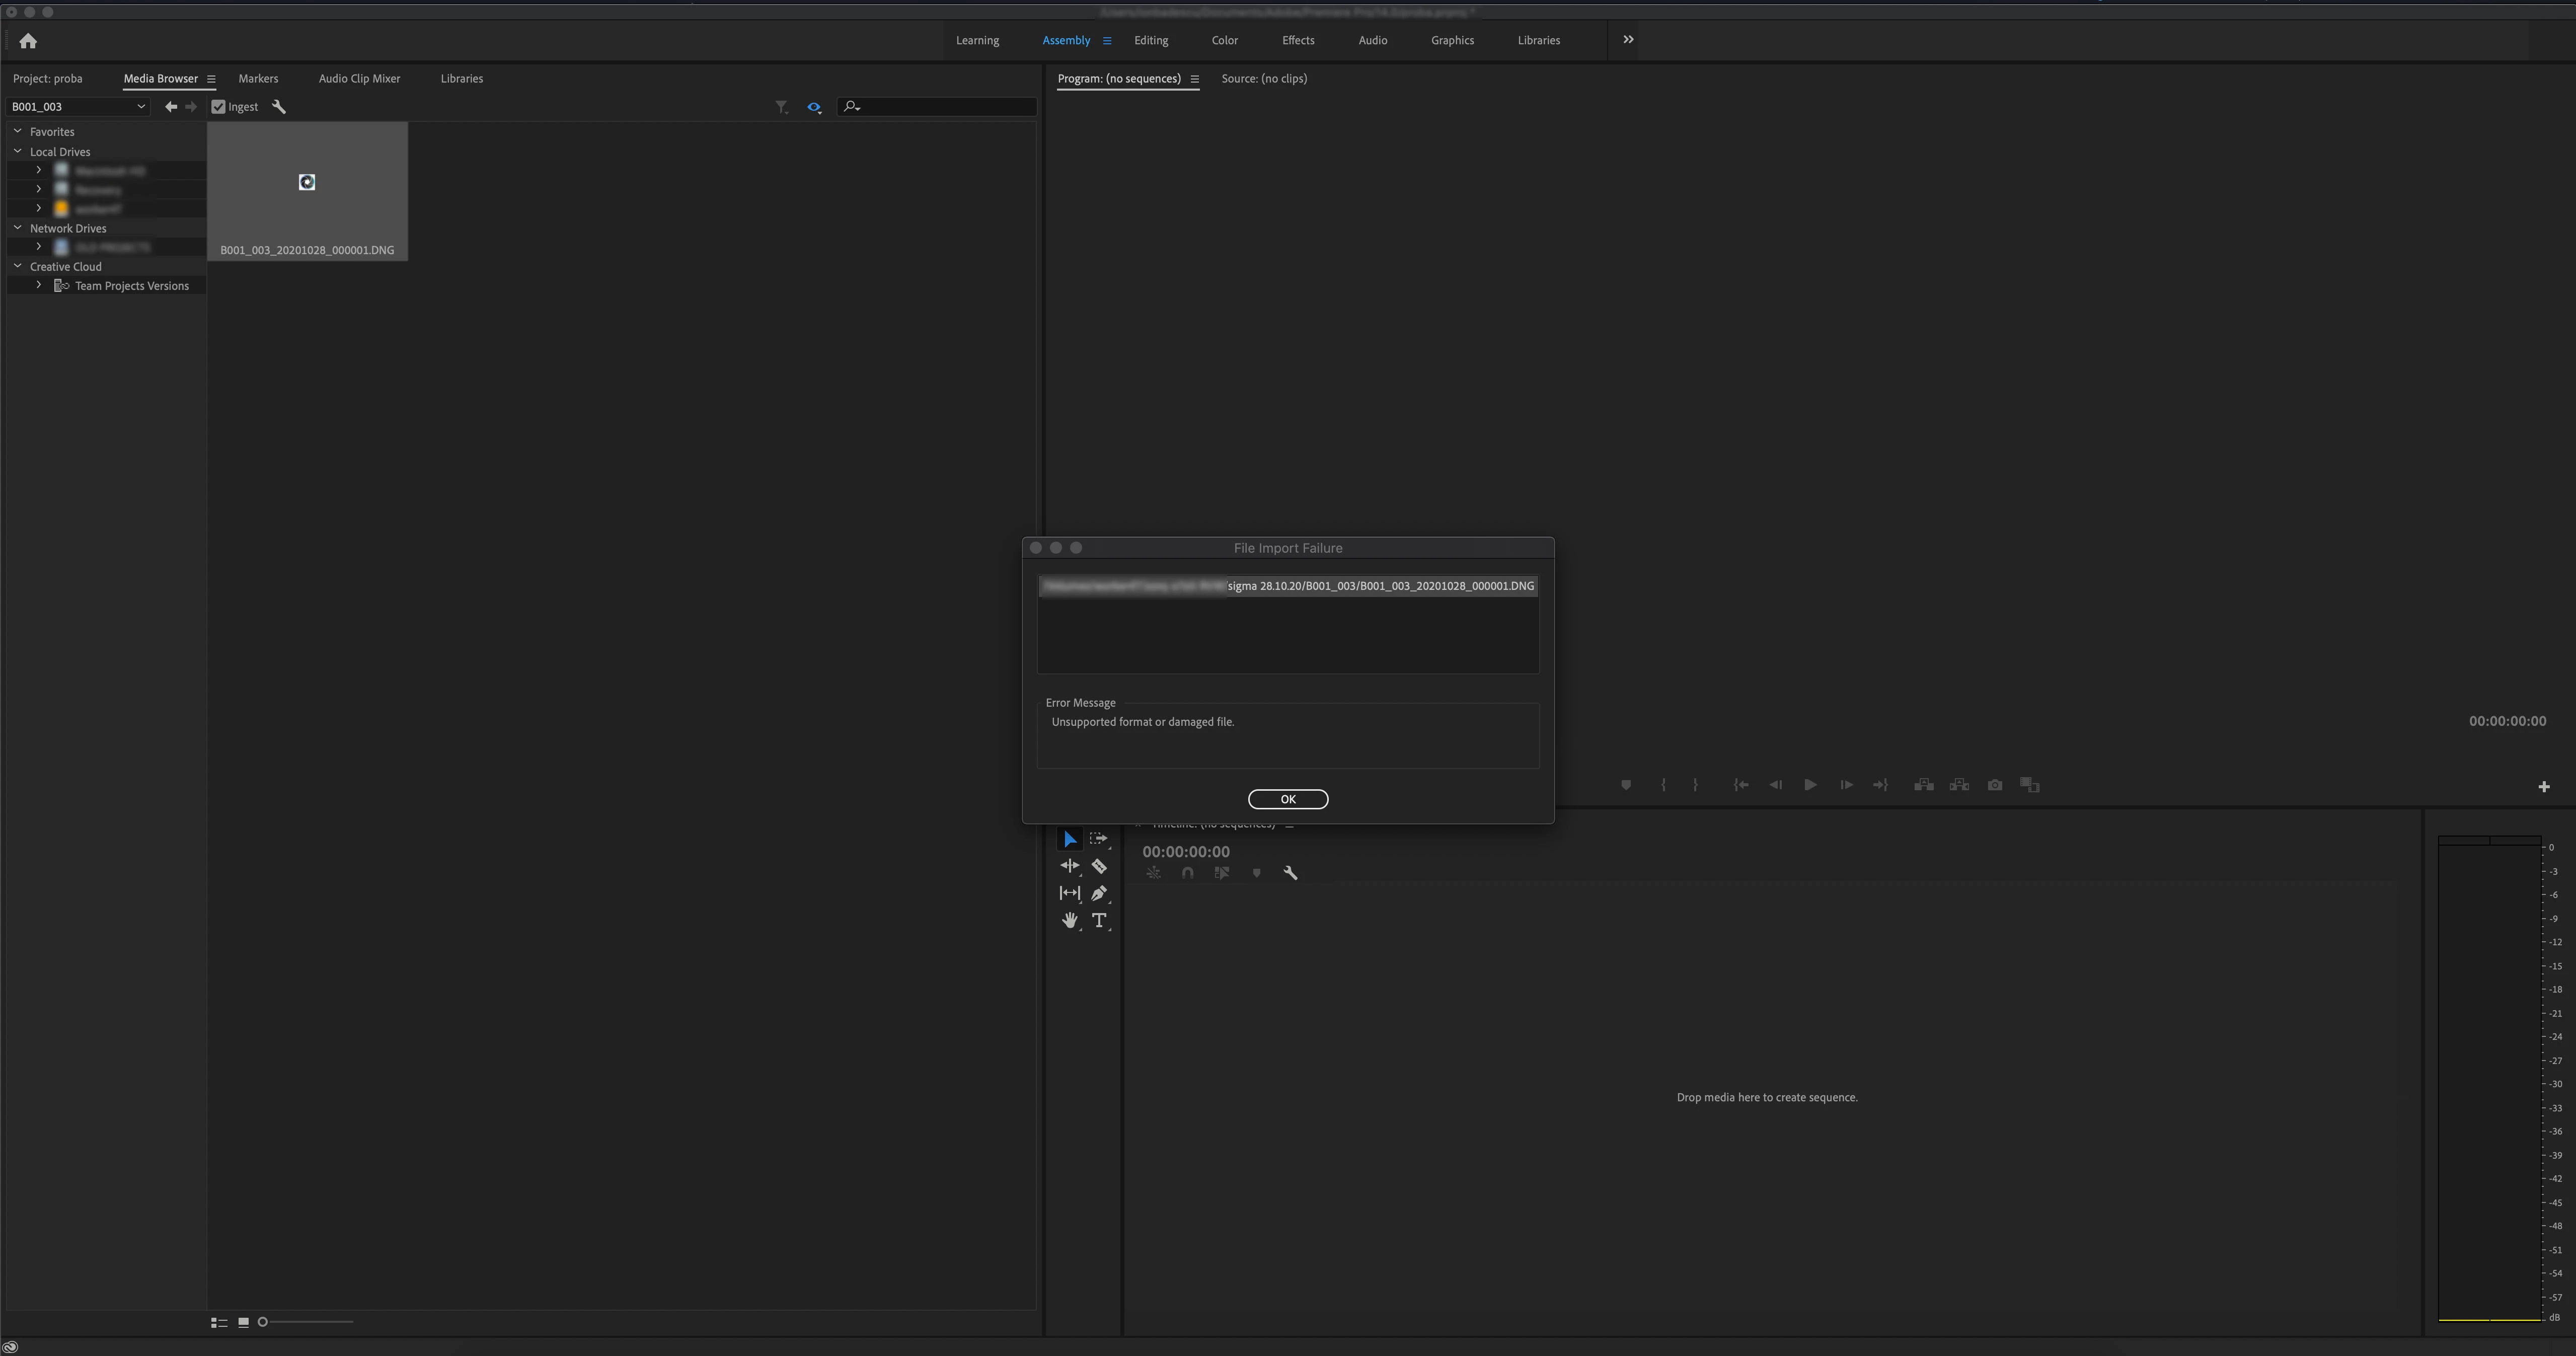Uncheck the Ingest checkbox
The width and height of the screenshot is (2576, 1356).
219,107
